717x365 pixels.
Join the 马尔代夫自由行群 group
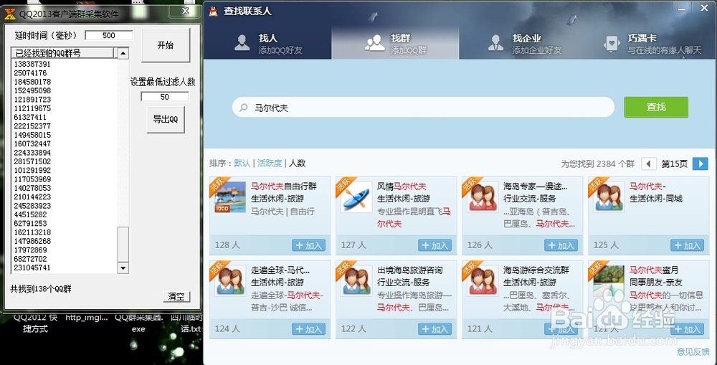tap(308, 246)
